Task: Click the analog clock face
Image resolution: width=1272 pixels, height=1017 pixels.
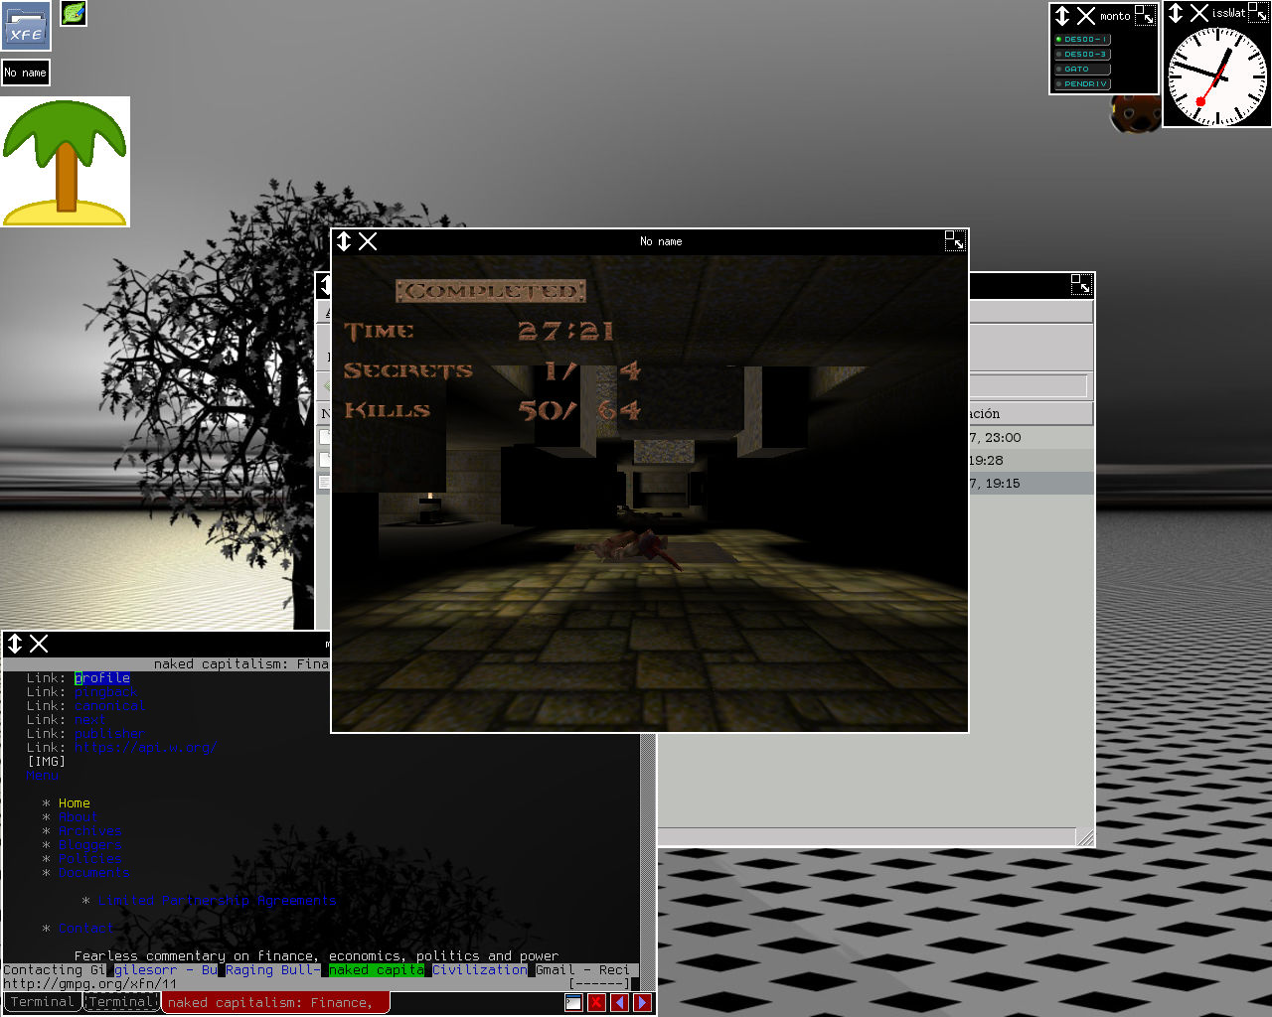Action: [1216, 76]
